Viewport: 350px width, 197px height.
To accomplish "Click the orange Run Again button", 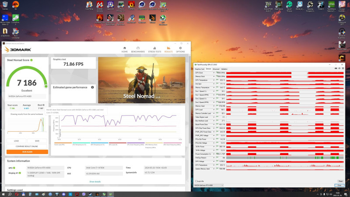I will pyautogui.click(x=27, y=152).
